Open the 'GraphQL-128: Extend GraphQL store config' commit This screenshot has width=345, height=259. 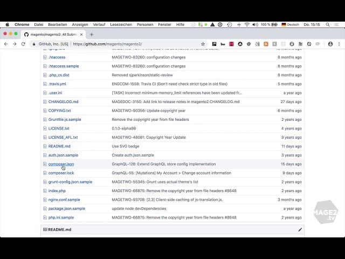164,164
